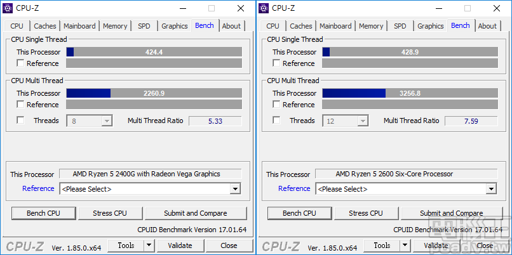Image resolution: width=512 pixels, height=255 pixels.
Task: Click empty Single Thread Reference bar in left window
Action: (154, 63)
